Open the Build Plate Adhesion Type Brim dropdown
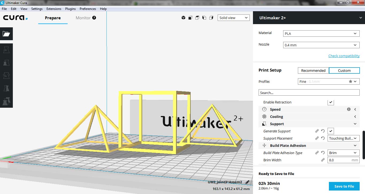The height and width of the screenshot is (194, 365). pyautogui.click(x=344, y=153)
